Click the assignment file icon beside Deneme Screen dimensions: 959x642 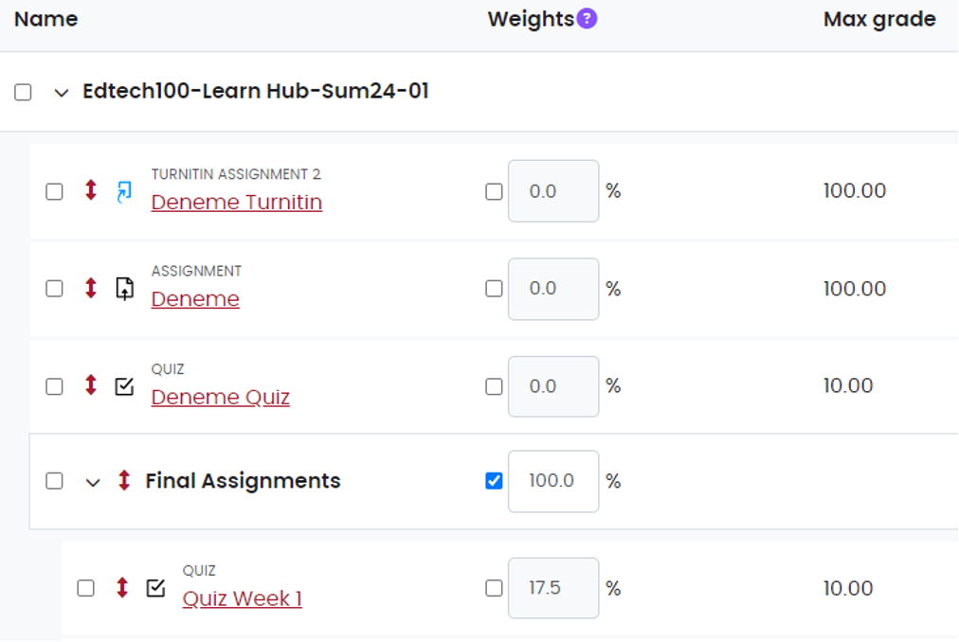(x=124, y=289)
